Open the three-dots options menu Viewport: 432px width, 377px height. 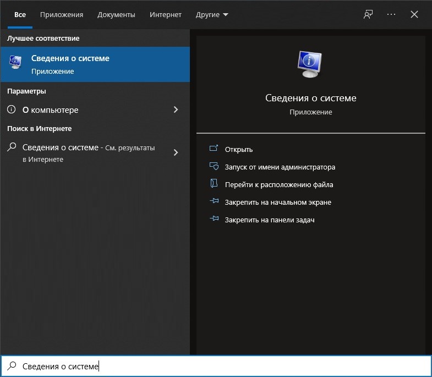(x=391, y=15)
